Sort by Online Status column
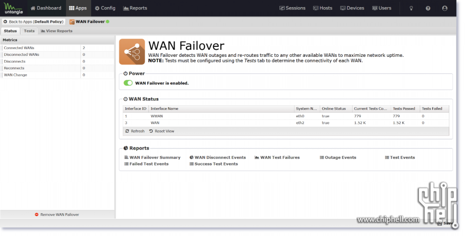This screenshot has height=236, width=465. coord(336,109)
